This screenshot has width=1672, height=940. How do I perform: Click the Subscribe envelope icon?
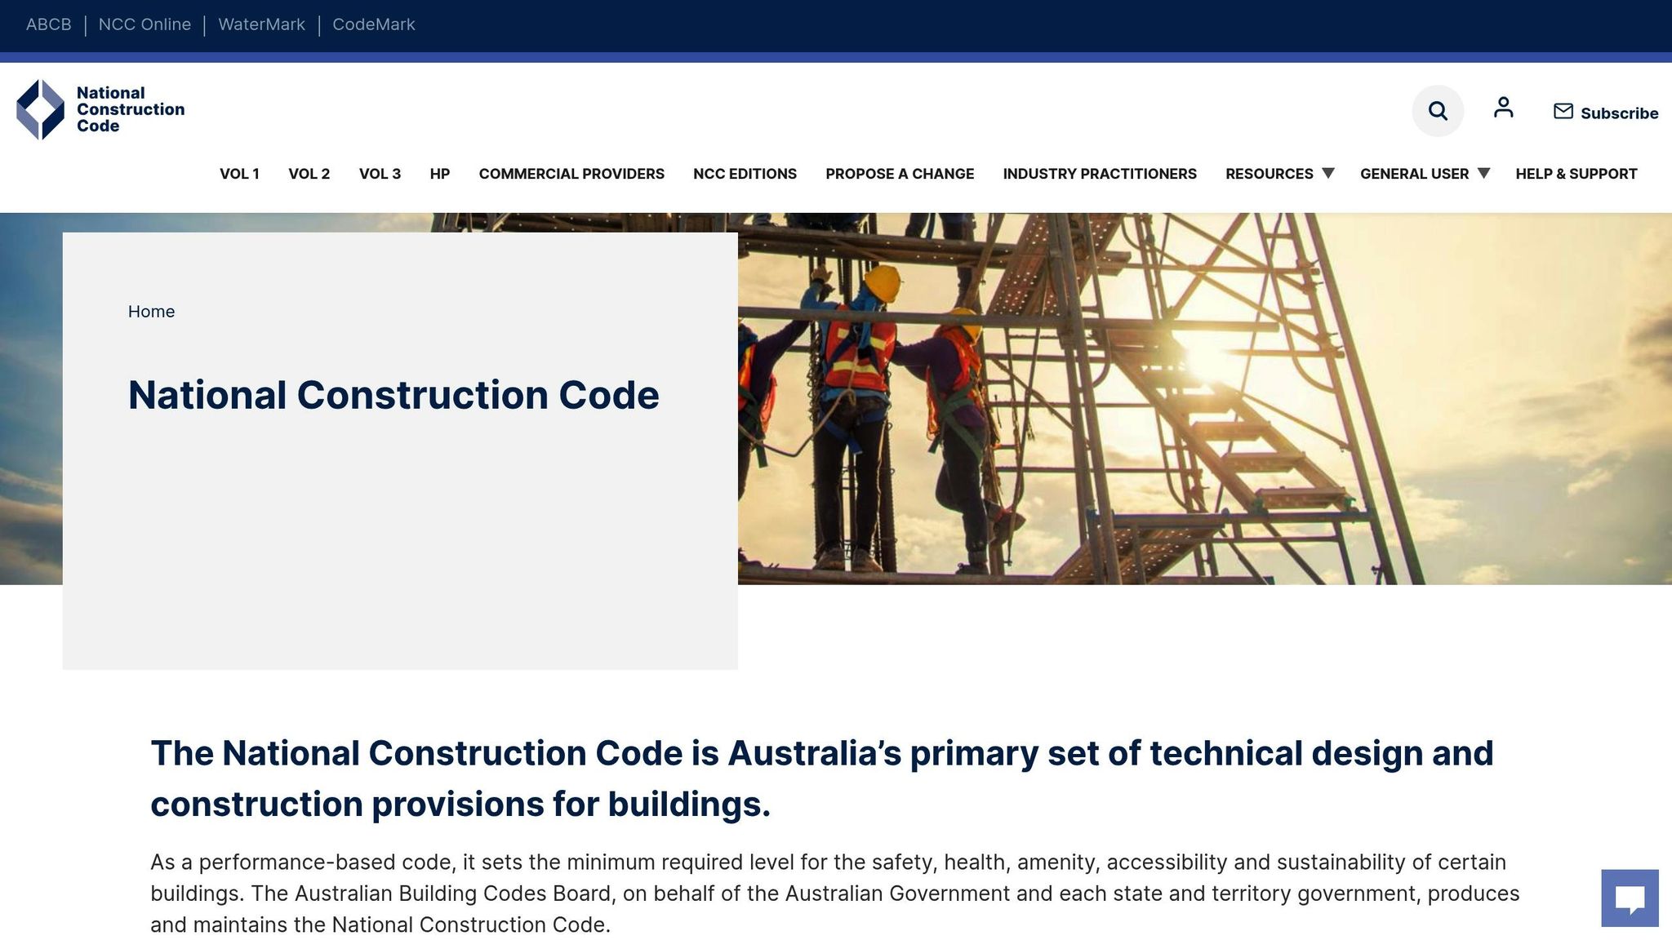tap(1563, 111)
